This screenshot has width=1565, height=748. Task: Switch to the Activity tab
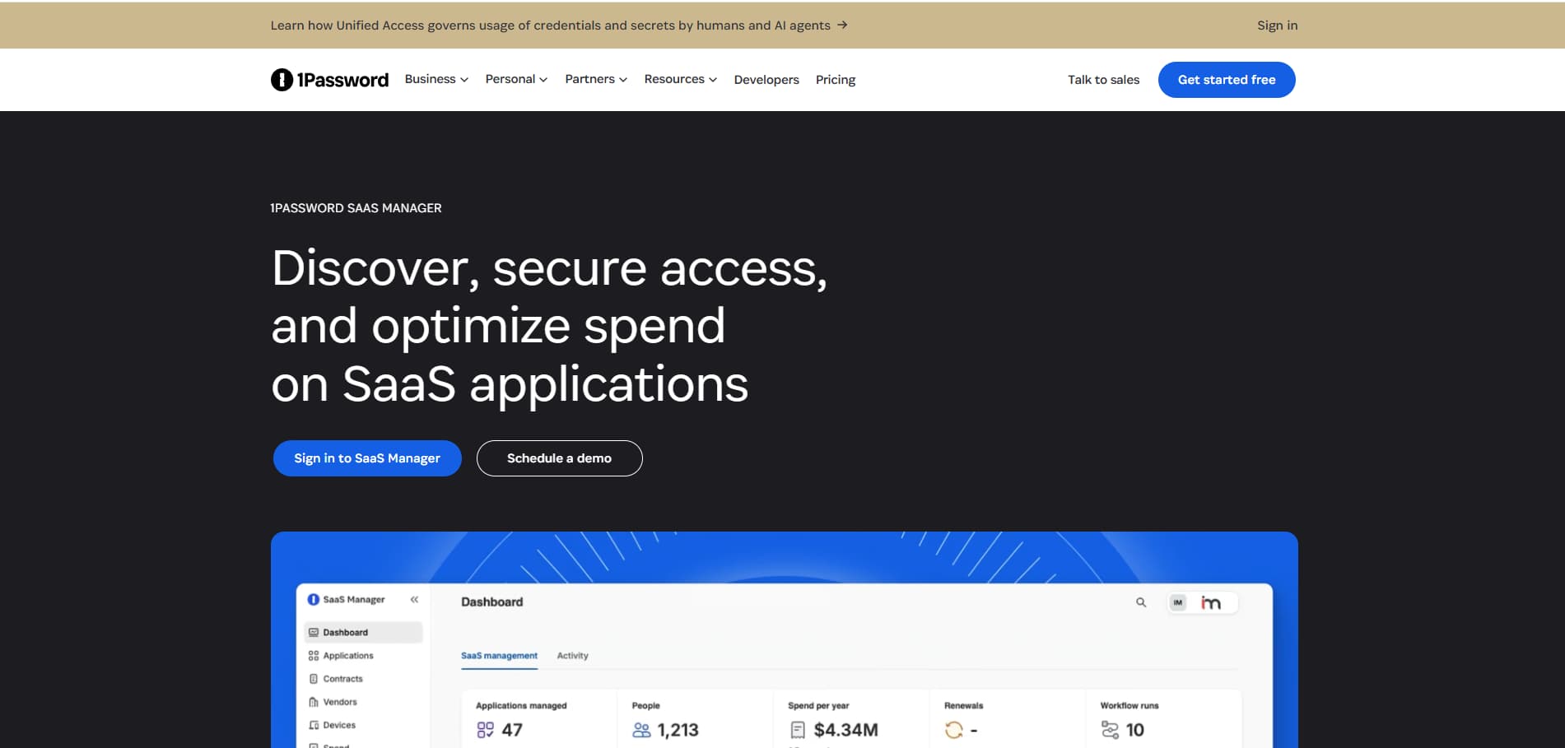[572, 655]
